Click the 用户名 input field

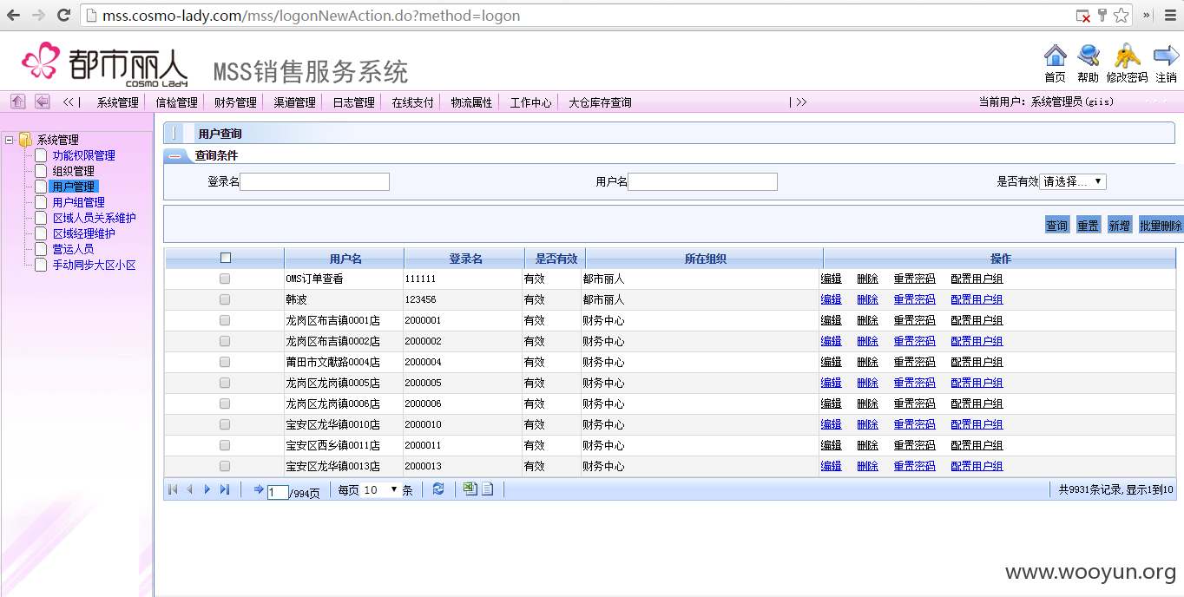click(x=702, y=181)
